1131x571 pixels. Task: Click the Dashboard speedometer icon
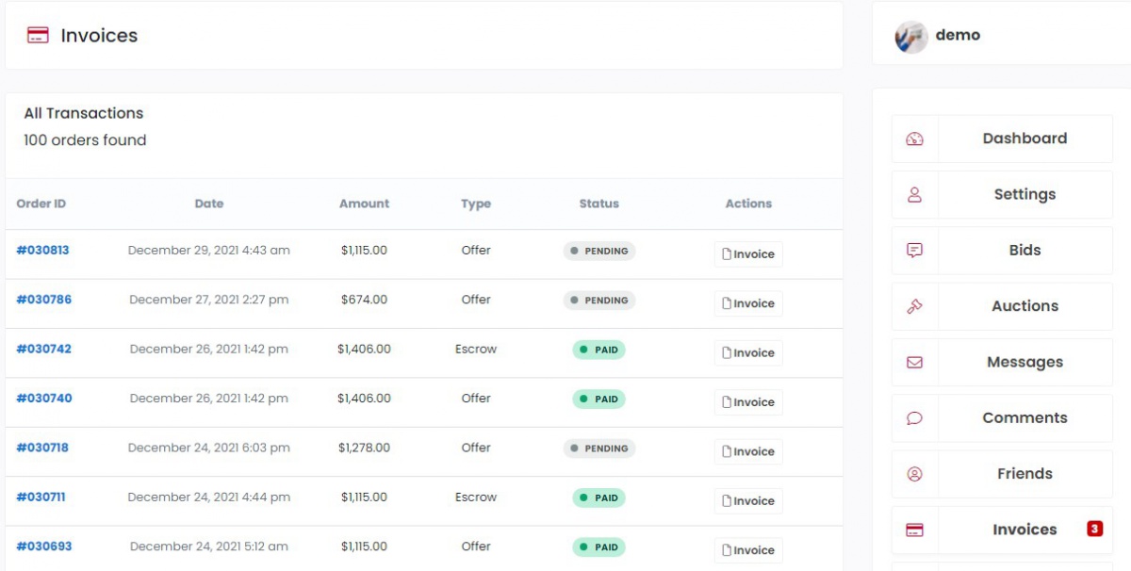(914, 139)
